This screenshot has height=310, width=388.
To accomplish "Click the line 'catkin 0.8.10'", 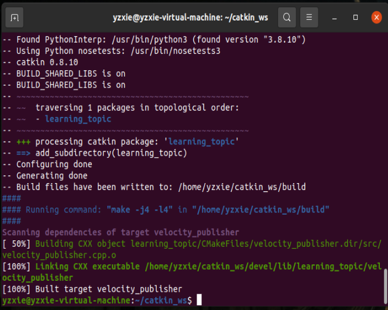I will 40,62.
